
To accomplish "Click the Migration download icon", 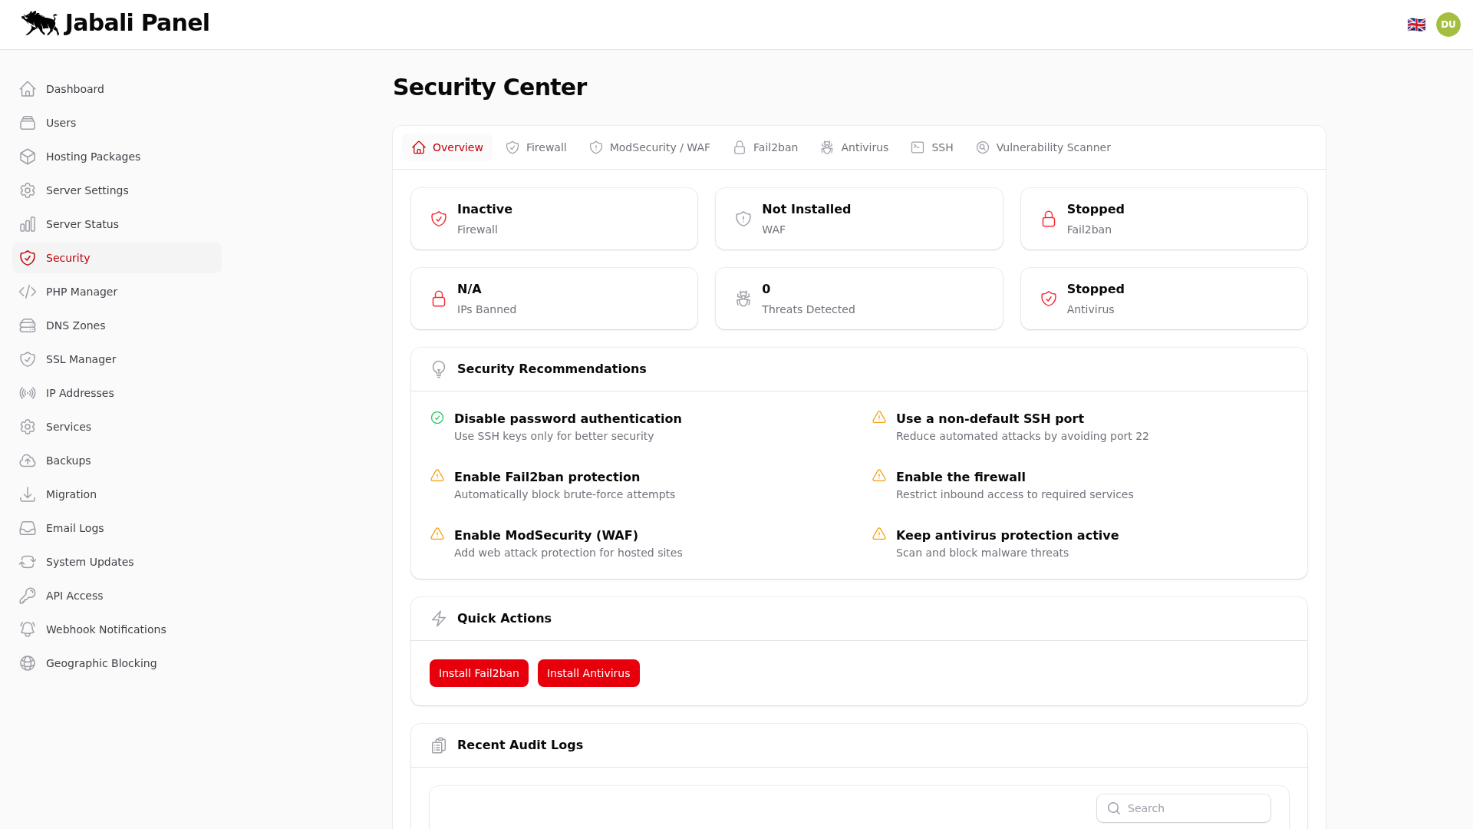I will pos(28,494).
